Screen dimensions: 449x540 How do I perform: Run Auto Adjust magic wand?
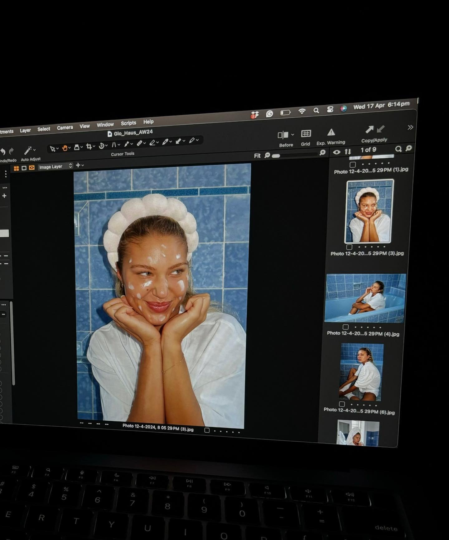point(28,150)
